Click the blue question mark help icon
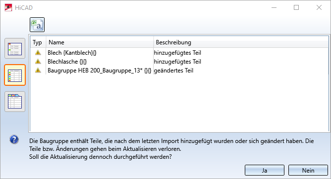This screenshot has width=331, height=179. (14, 140)
